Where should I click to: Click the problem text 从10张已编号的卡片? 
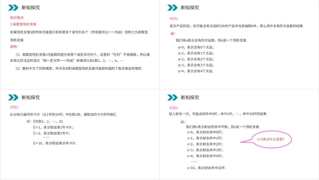coord(63,114)
